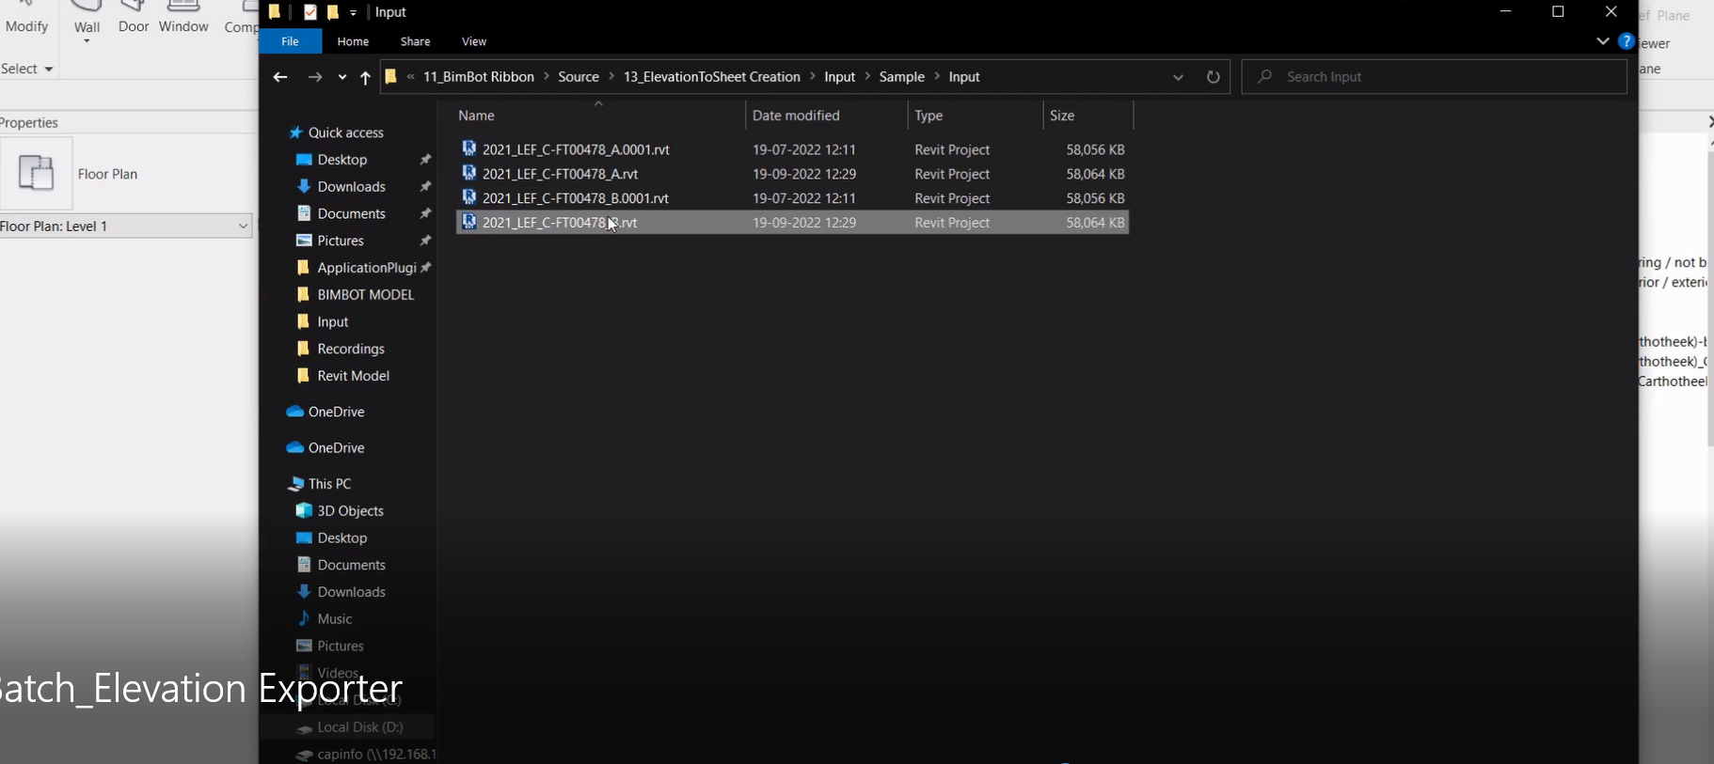1714x764 pixels.
Task: Click the Floor Plan type thumbnail in Properties
Action: (x=36, y=173)
